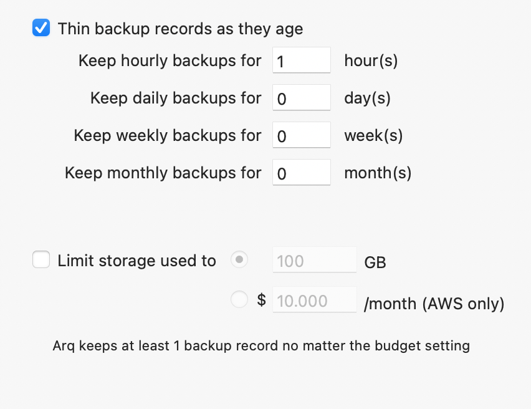
Task: Click the '/month (AWS only)' text
Action: click(x=434, y=304)
